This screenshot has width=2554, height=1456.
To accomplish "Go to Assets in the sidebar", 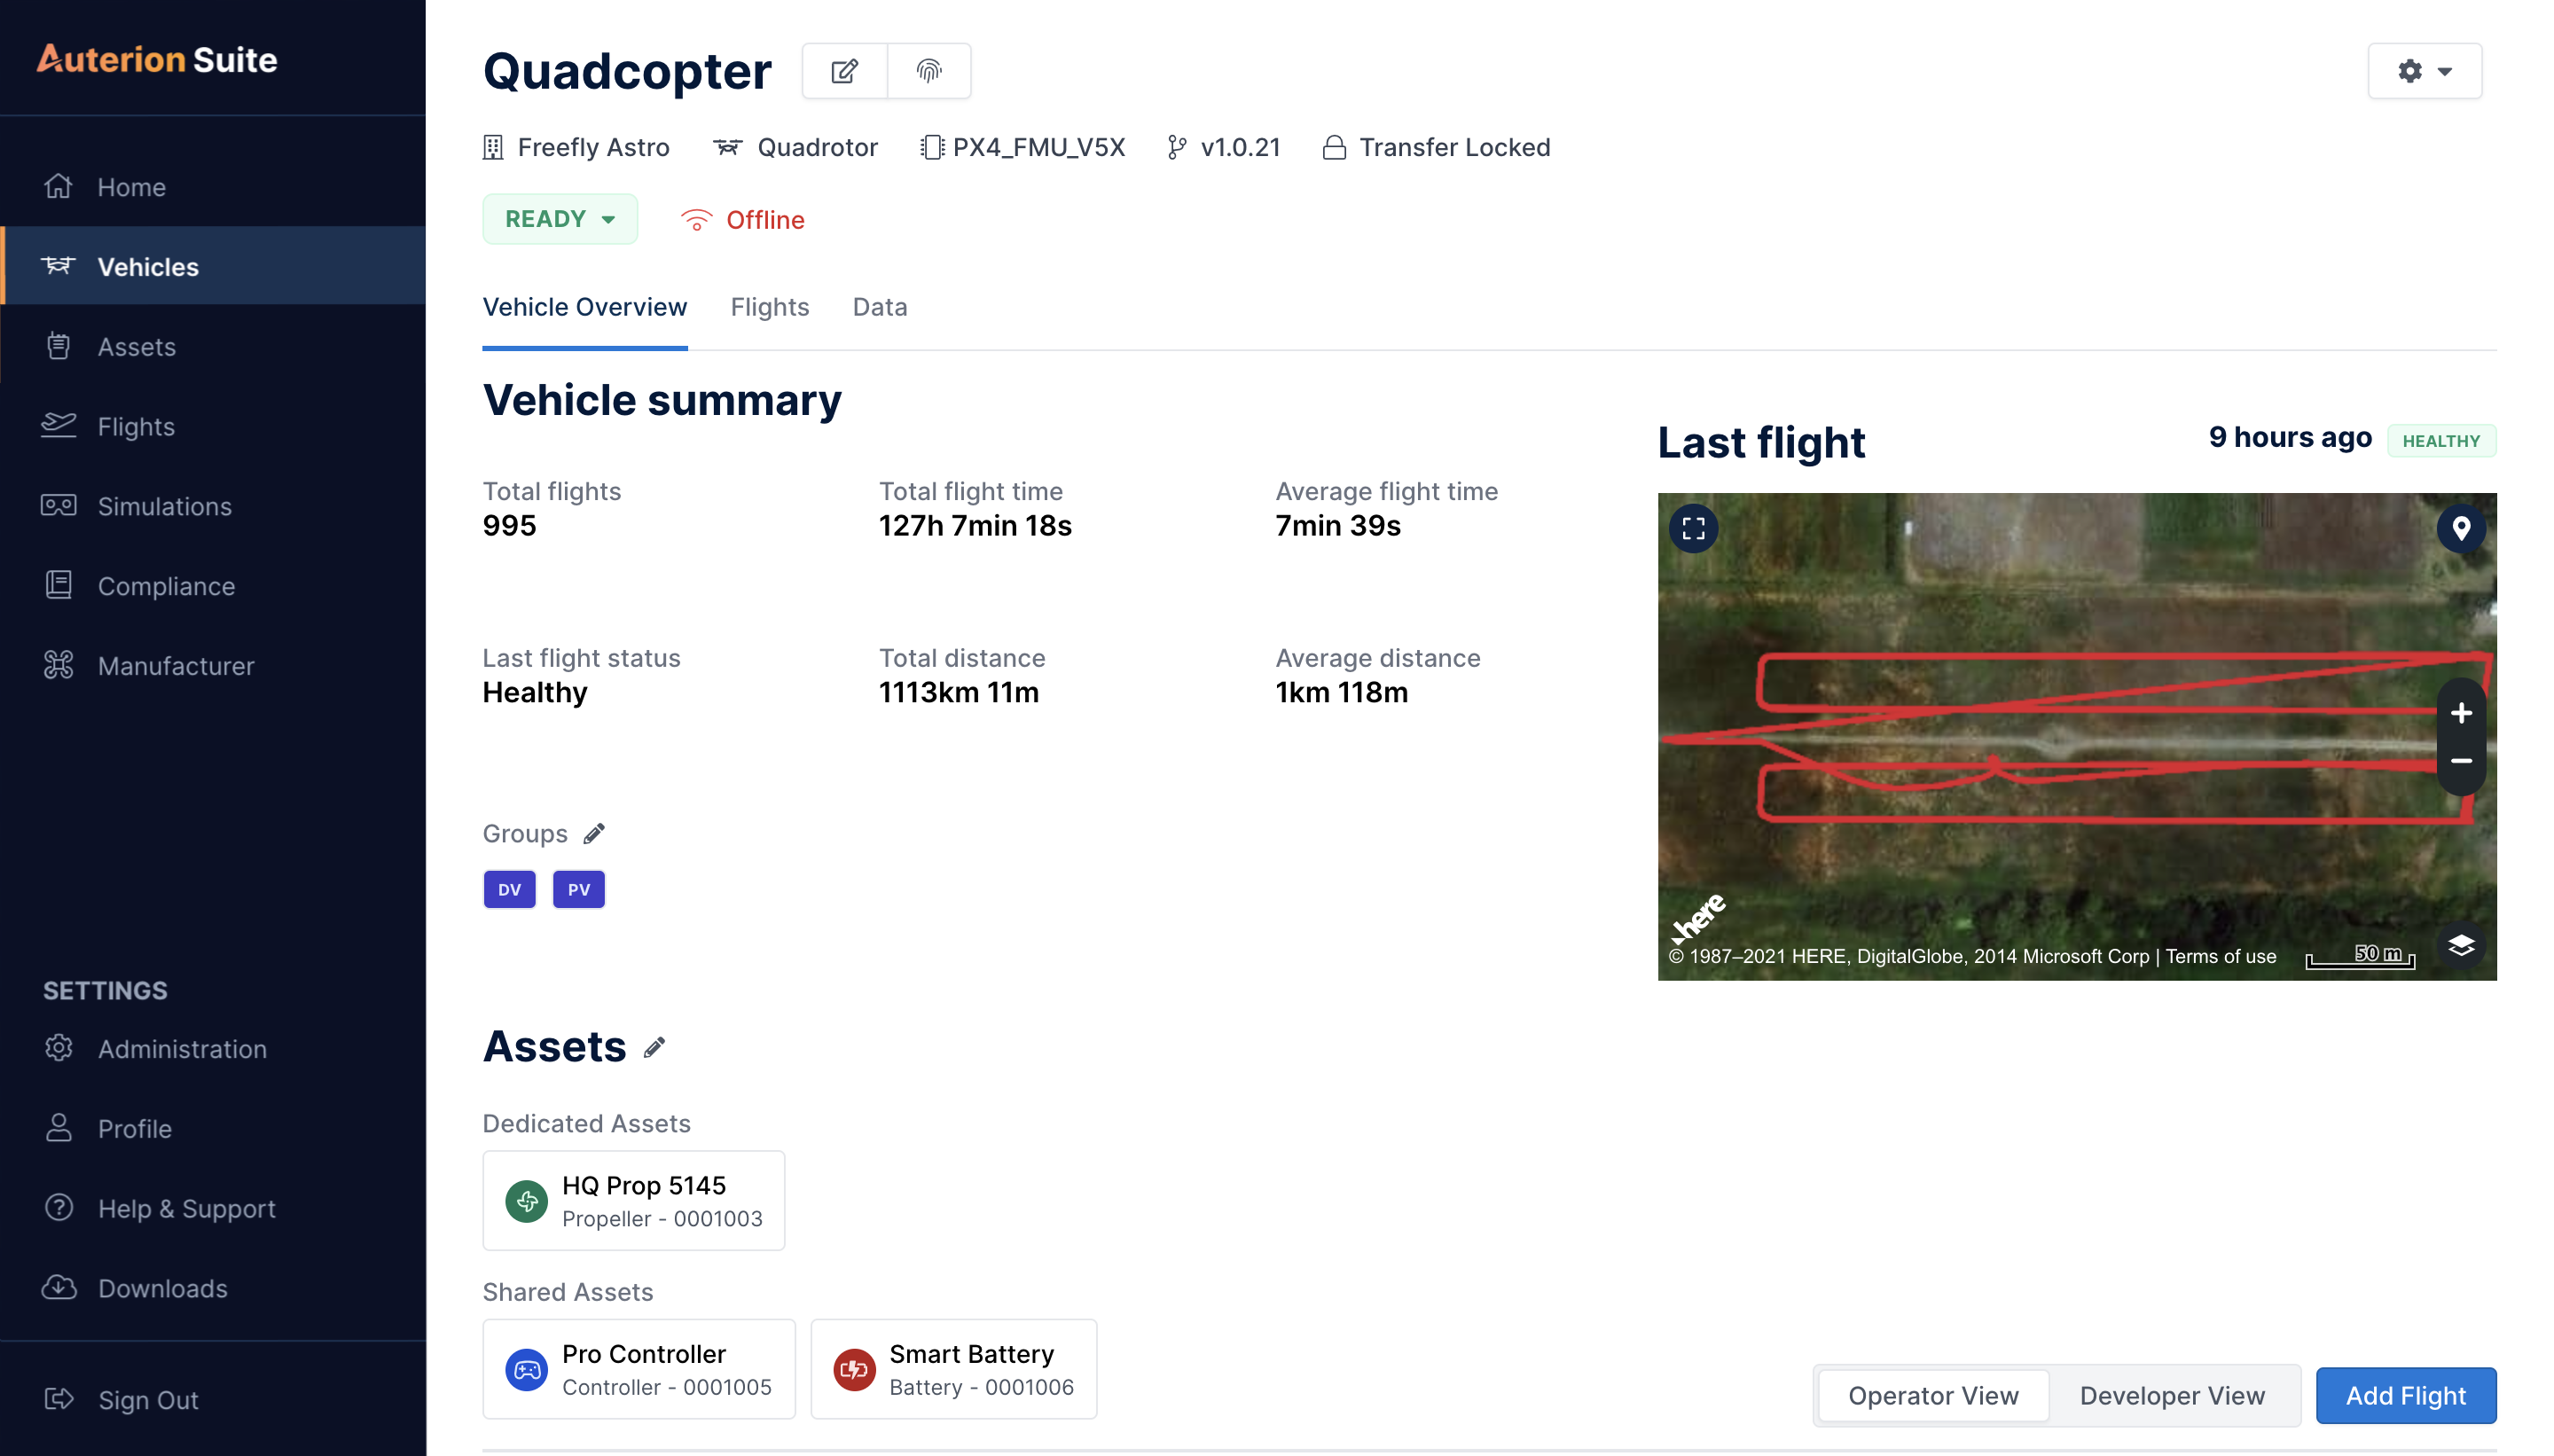I will pos(213,346).
